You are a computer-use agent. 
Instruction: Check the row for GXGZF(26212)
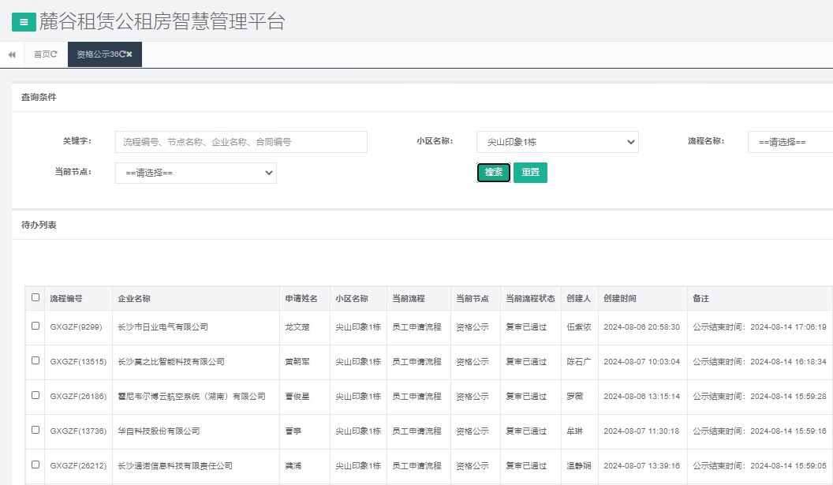(x=34, y=466)
